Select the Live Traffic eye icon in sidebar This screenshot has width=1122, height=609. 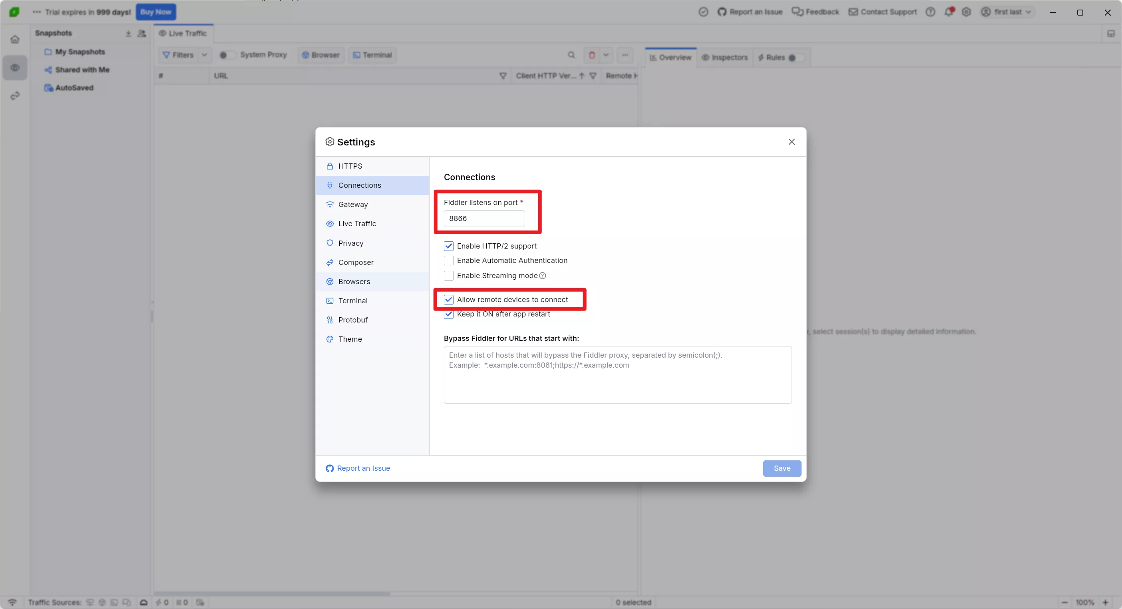point(15,68)
